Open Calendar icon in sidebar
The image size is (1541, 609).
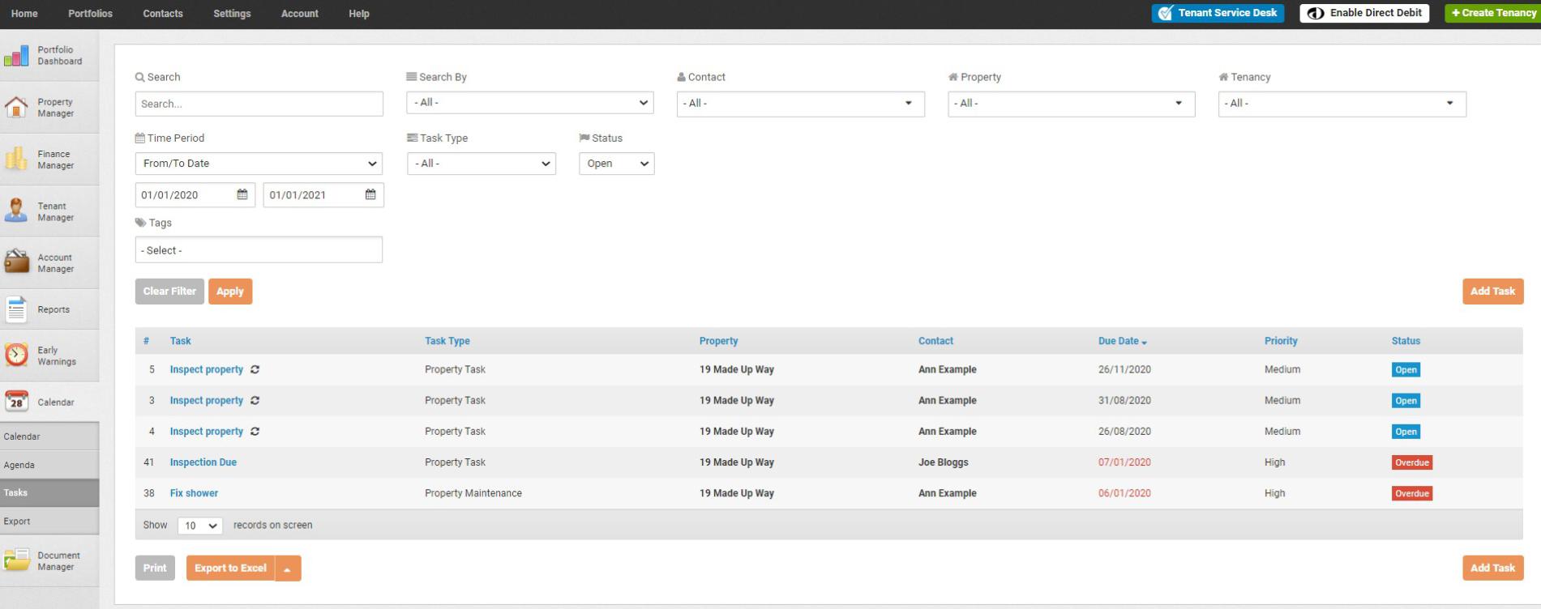pyautogui.click(x=16, y=402)
